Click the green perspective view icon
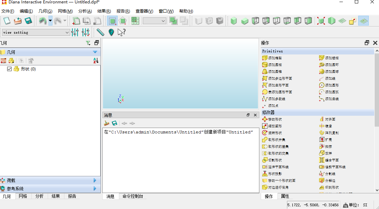This screenshot has width=379, height=209. click(x=332, y=21)
